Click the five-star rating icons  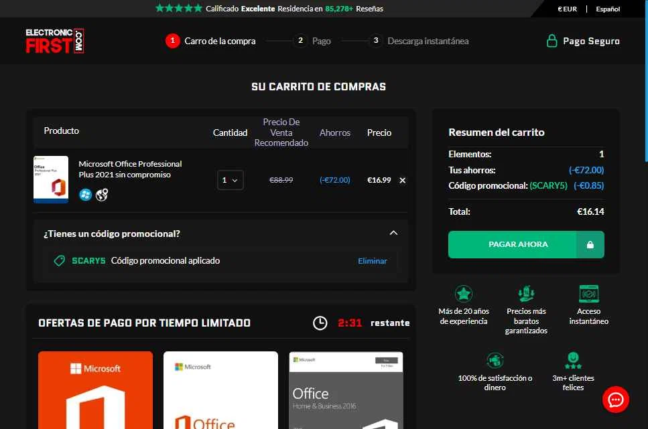click(178, 8)
